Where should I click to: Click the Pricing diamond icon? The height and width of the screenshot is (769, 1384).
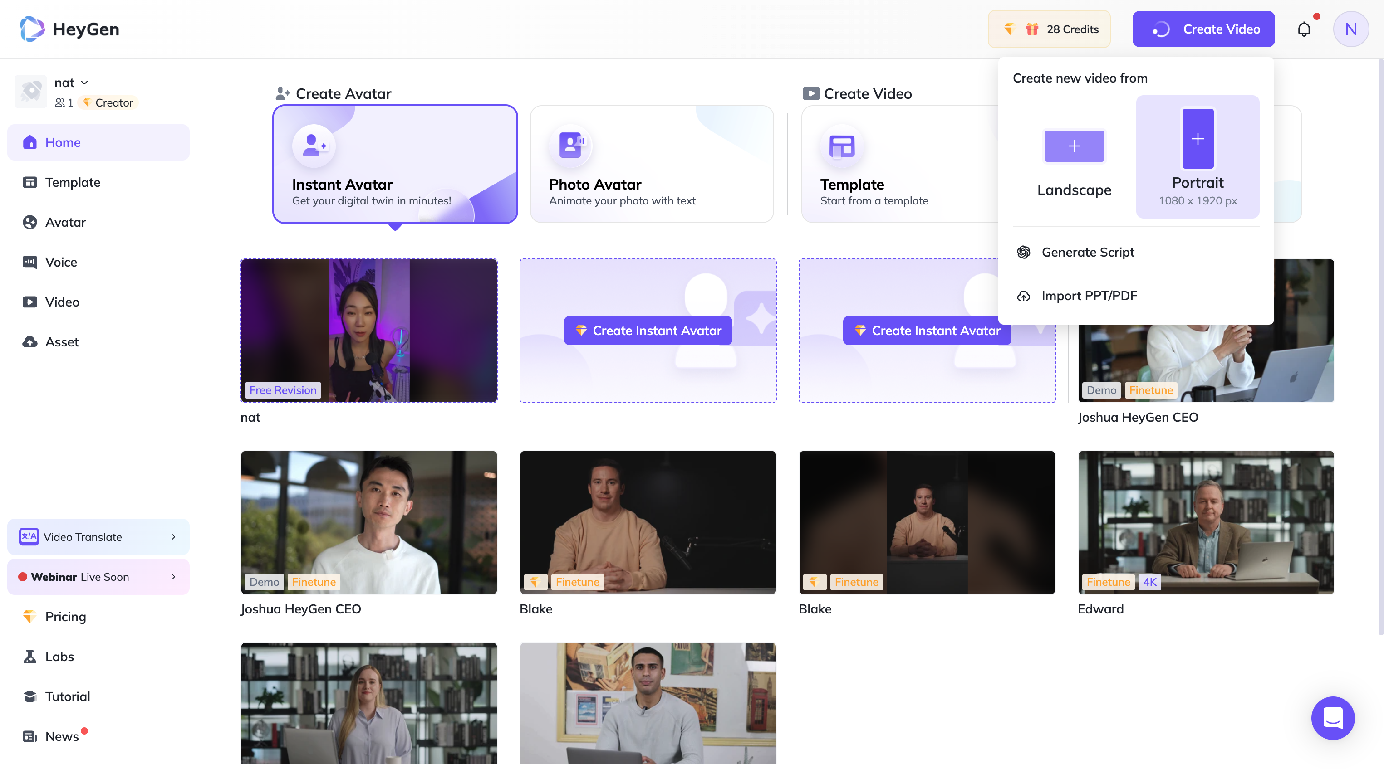click(x=29, y=617)
